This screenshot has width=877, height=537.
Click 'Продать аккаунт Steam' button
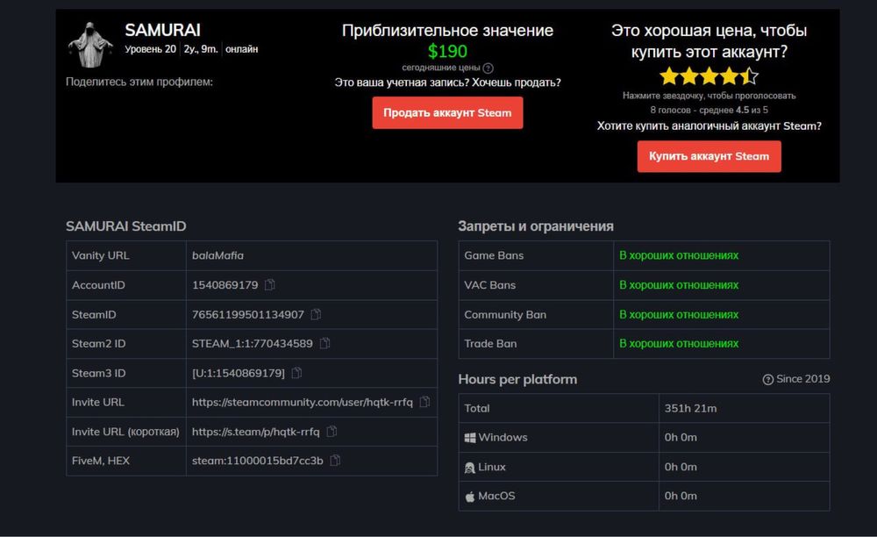click(447, 112)
